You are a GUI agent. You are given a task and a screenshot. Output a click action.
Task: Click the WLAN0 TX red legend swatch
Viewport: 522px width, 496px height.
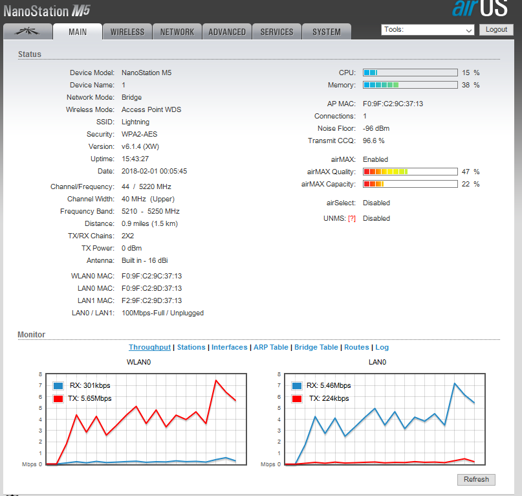click(58, 399)
